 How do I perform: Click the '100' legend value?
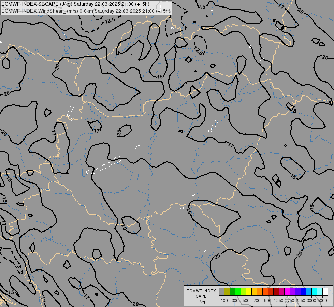[x=224, y=301]
